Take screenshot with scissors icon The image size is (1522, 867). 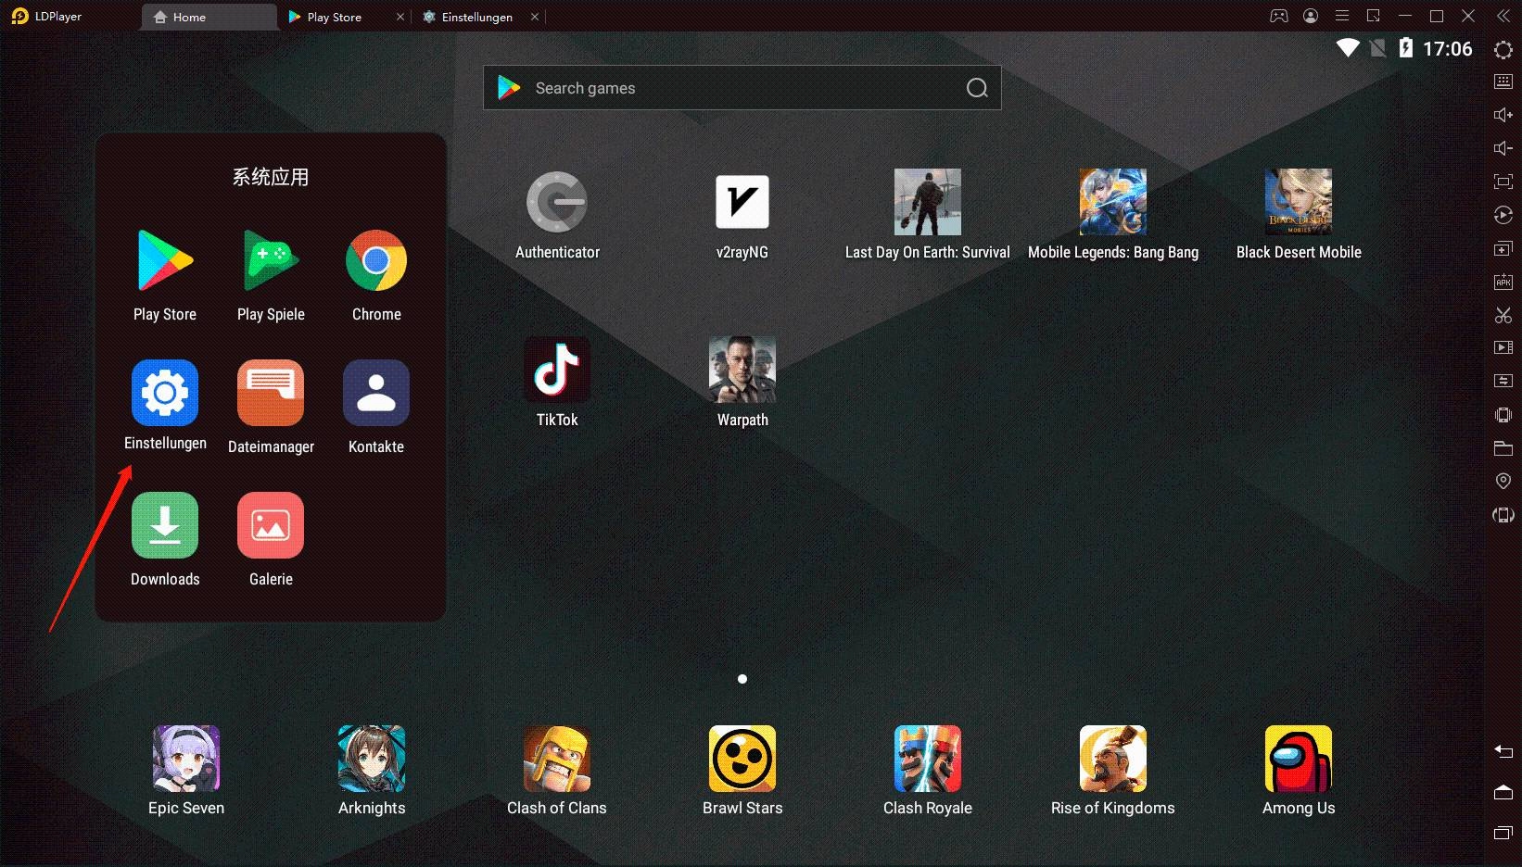coord(1503,315)
